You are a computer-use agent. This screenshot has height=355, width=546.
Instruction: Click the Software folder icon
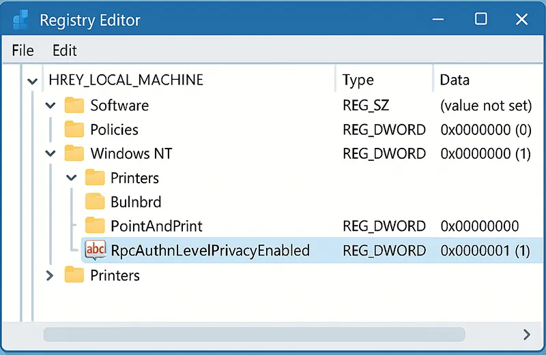pyautogui.click(x=74, y=105)
